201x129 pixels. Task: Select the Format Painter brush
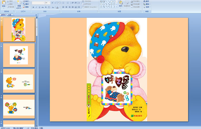click(11, 7)
